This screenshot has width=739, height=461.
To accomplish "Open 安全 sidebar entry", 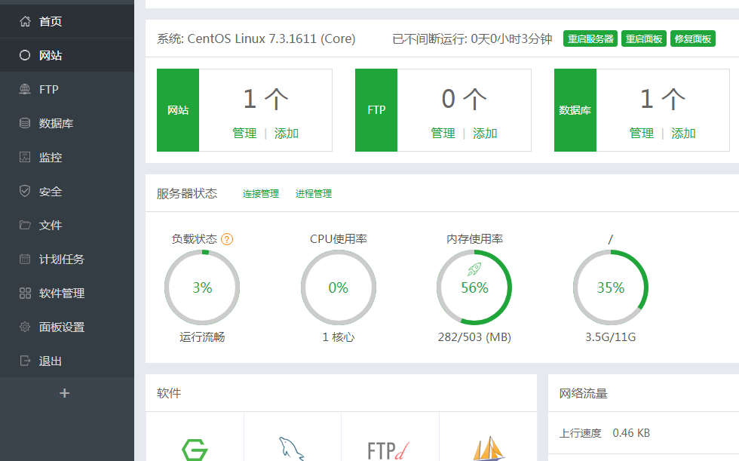I will click(x=67, y=191).
